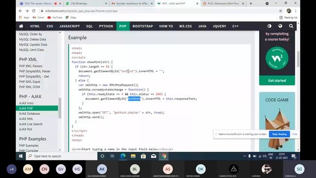
Task: Open PHP SimpleXML Parser page
Action: (x=35, y=71)
